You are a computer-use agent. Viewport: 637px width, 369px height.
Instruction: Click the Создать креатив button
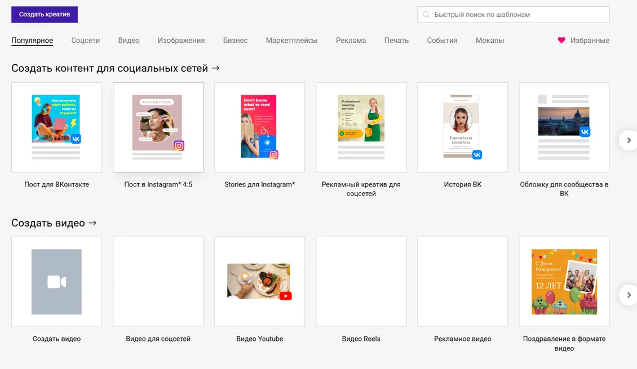click(x=45, y=15)
